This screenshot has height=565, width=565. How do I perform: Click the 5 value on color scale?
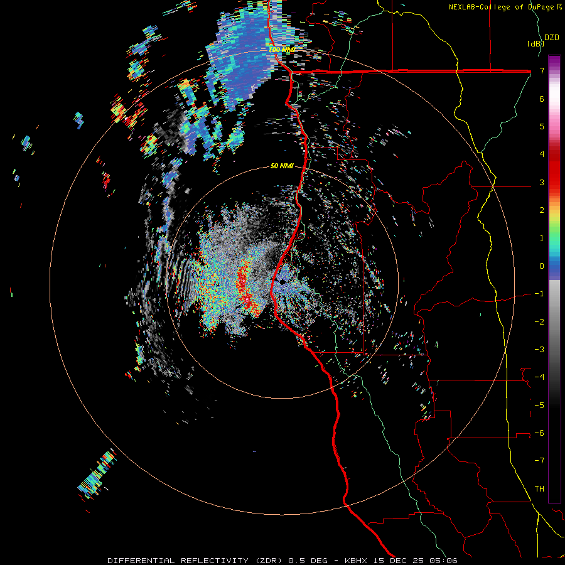point(542,126)
